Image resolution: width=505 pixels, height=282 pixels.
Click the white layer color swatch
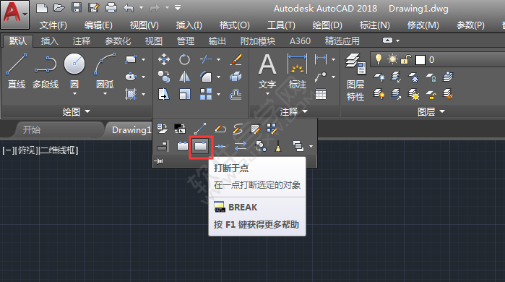(420, 60)
